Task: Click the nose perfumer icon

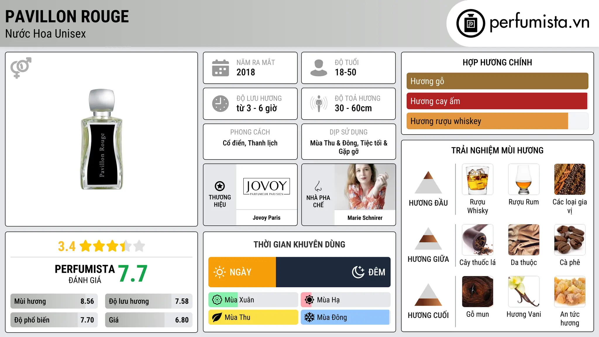Action: (318, 186)
